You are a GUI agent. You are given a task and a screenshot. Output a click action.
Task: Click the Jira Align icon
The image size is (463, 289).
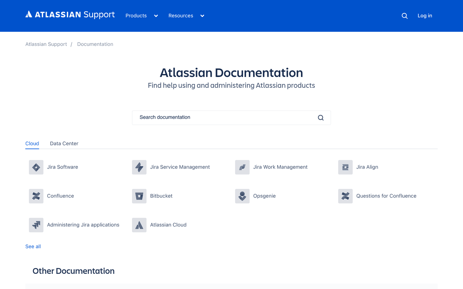pyautogui.click(x=345, y=167)
